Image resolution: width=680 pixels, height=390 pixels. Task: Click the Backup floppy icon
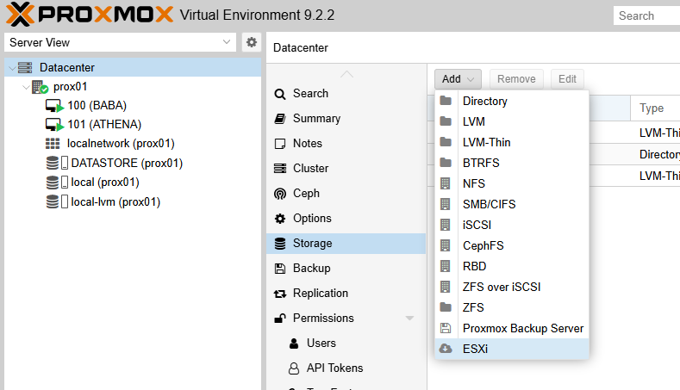(280, 269)
